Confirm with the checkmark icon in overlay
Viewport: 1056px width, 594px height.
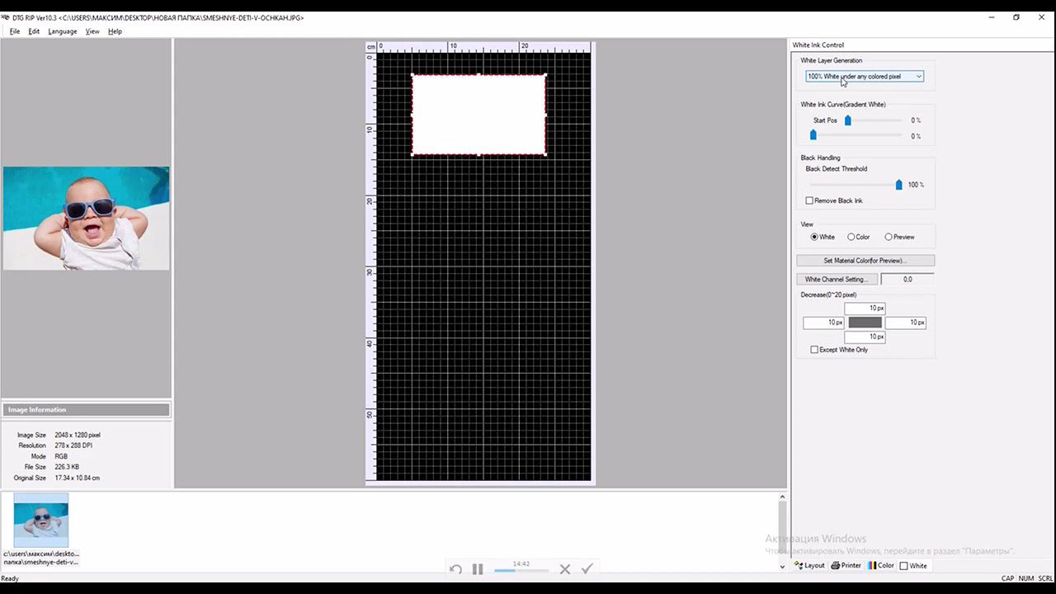(x=587, y=569)
